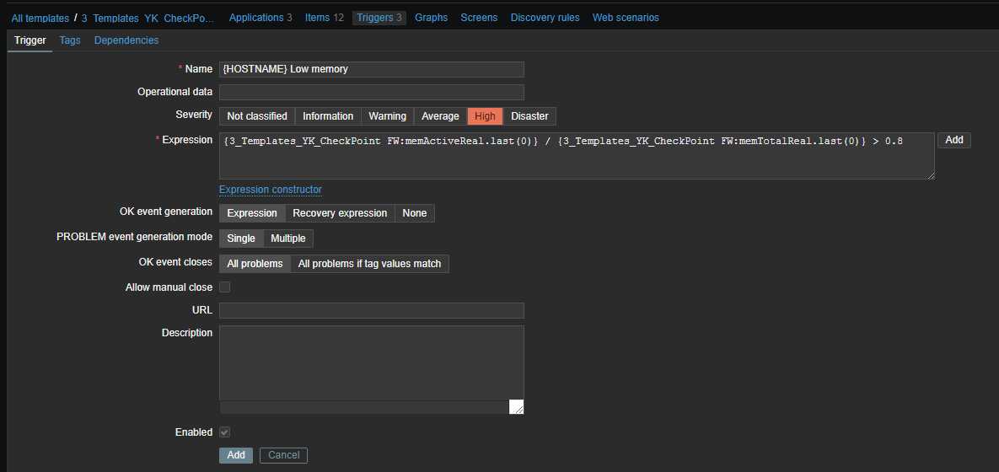
Task: Click the Add button to save trigger
Action: [x=236, y=455]
